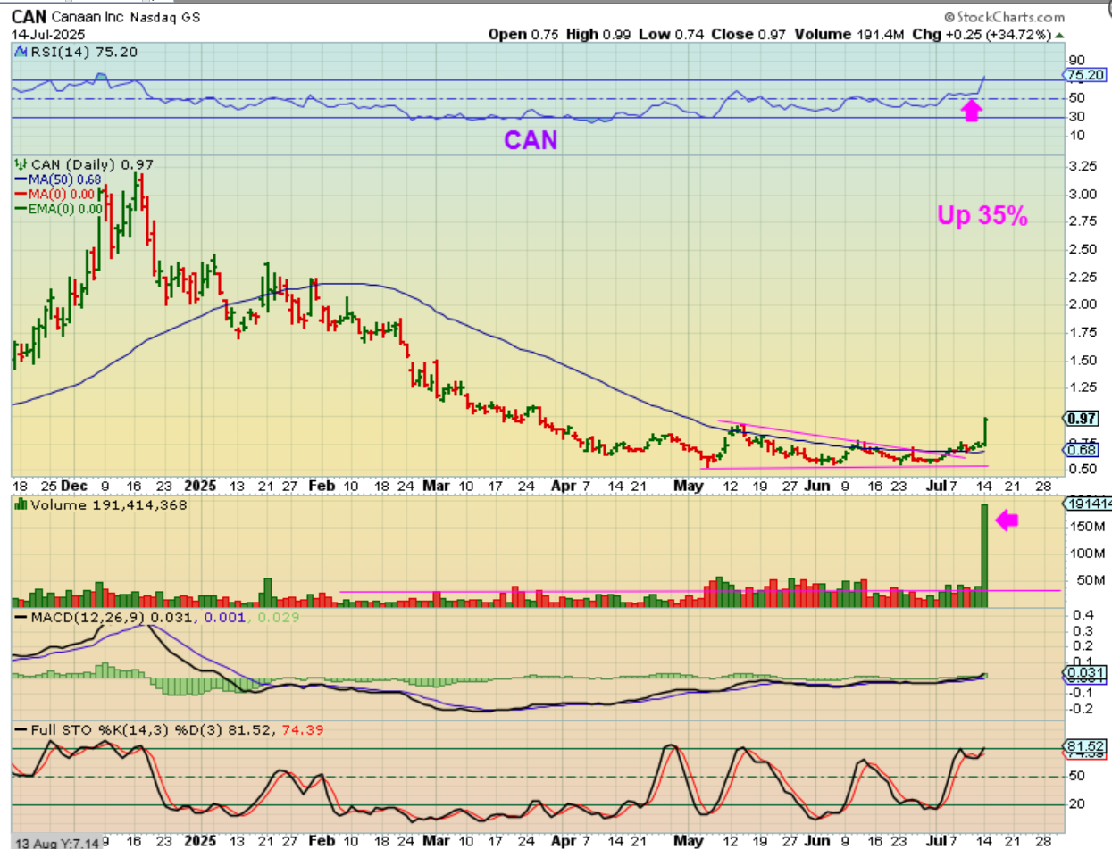Viewport: 1112px width, 849px height.
Task: Click the small icon before RSI(14) label
Action: [x=21, y=52]
